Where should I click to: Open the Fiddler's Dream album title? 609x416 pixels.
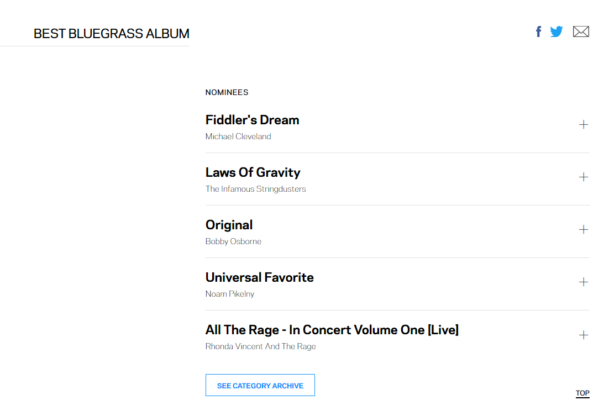coord(252,120)
